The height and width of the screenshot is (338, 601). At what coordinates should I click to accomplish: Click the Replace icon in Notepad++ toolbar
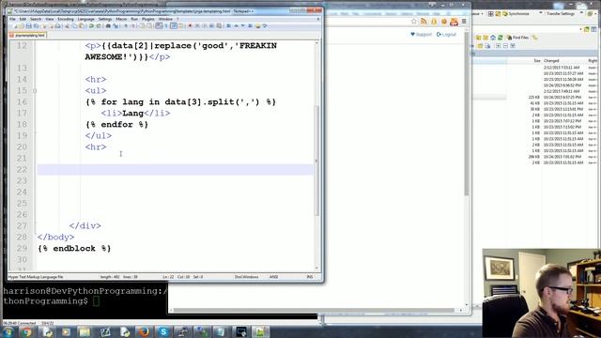pyautogui.click(x=116, y=26)
